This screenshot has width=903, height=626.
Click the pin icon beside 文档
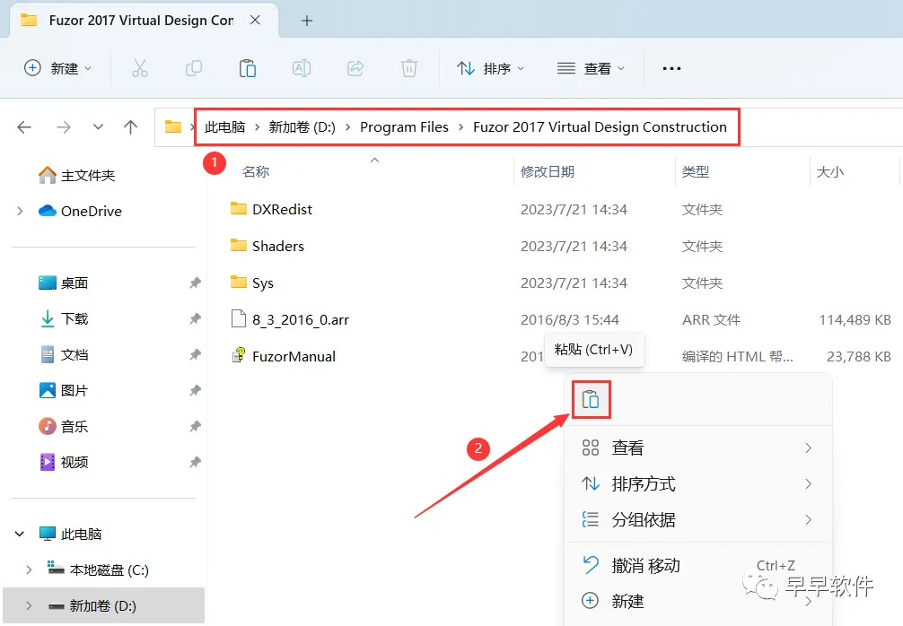[195, 354]
